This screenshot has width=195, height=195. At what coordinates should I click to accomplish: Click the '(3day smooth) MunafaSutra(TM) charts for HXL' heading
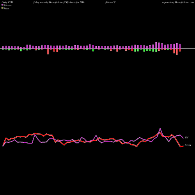[59, 2]
